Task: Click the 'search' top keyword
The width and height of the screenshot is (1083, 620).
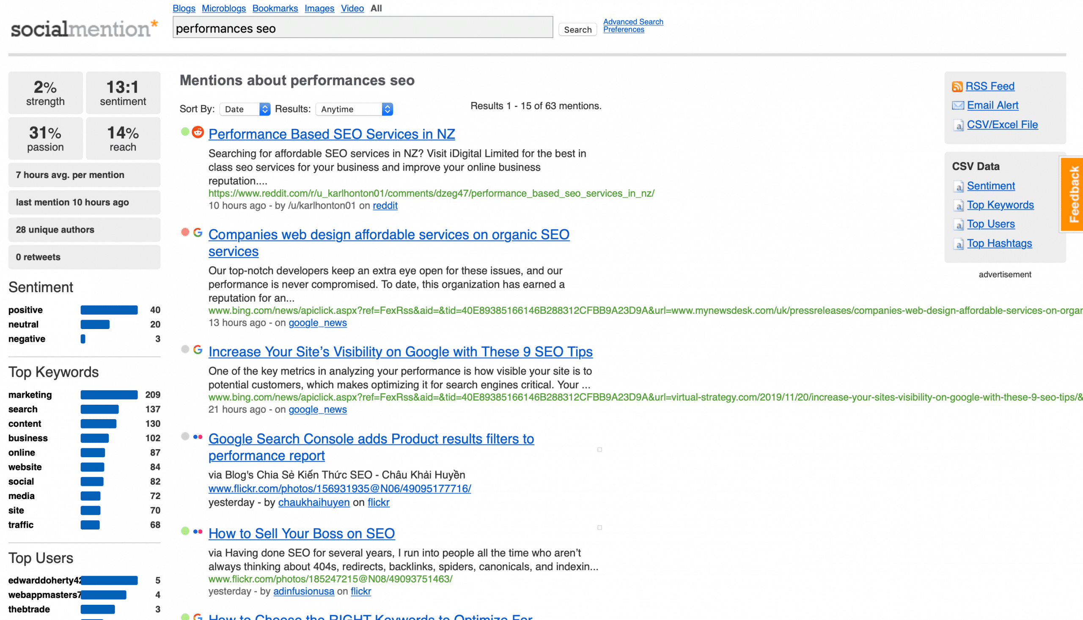Action: (x=23, y=409)
